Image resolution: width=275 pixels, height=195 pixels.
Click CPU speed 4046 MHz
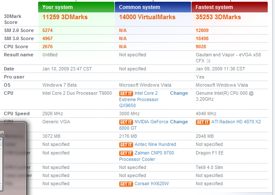(x=206, y=114)
